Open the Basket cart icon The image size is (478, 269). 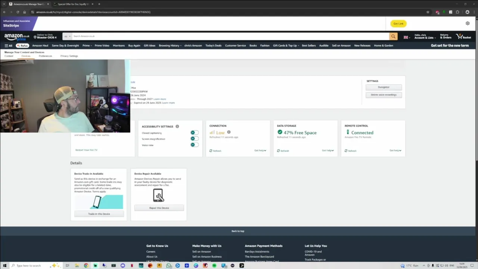pyautogui.click(x=463, y=36)
